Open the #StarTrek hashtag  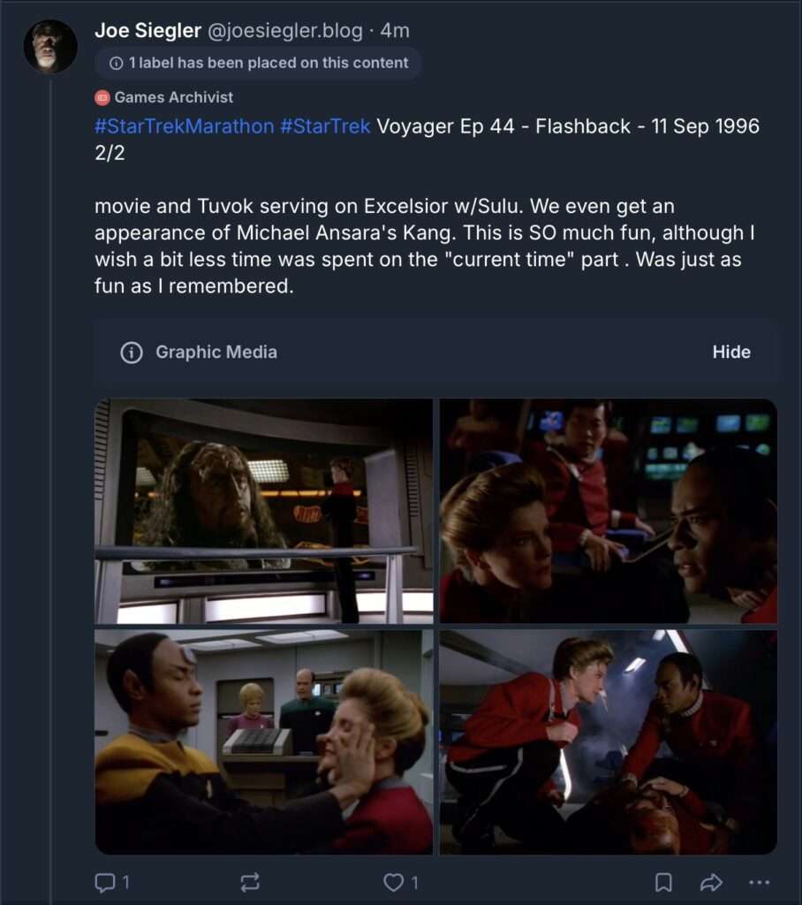(325, 126)
